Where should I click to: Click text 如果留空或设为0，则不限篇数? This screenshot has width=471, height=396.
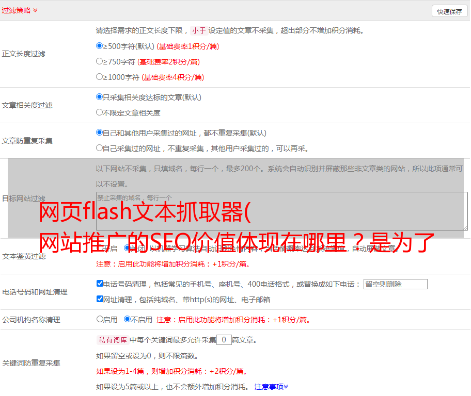(147, 356)
